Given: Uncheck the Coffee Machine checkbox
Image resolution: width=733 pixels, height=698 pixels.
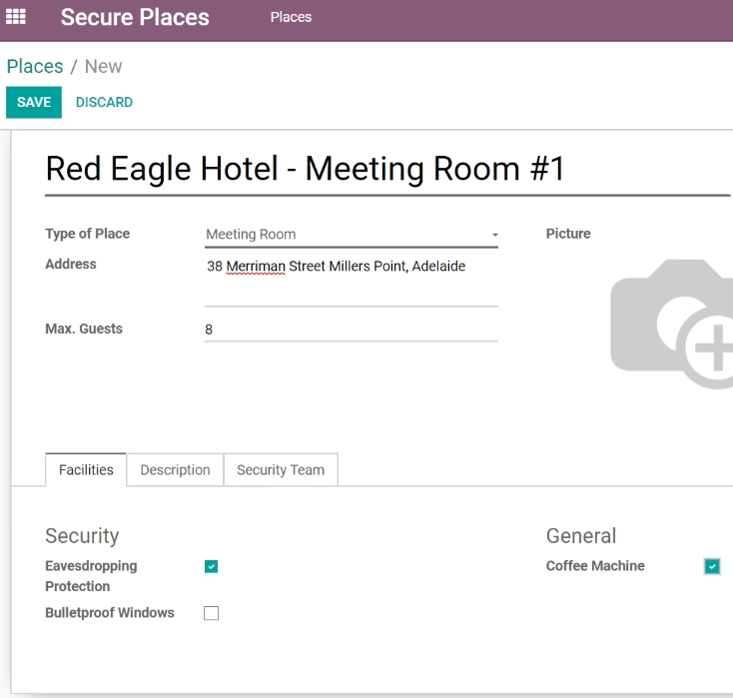Looking at the screenshot, I should tap(712, 566).
